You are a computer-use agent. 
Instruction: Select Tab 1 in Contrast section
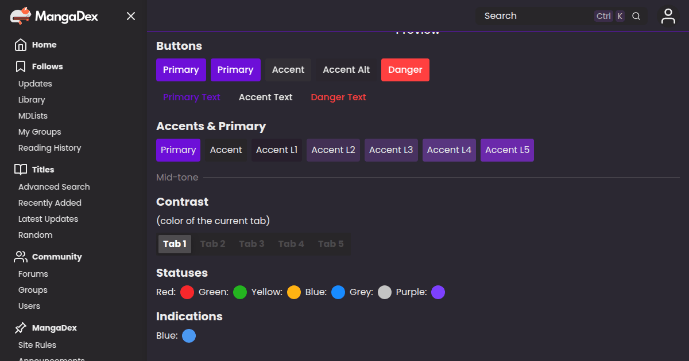coord(175,244)
